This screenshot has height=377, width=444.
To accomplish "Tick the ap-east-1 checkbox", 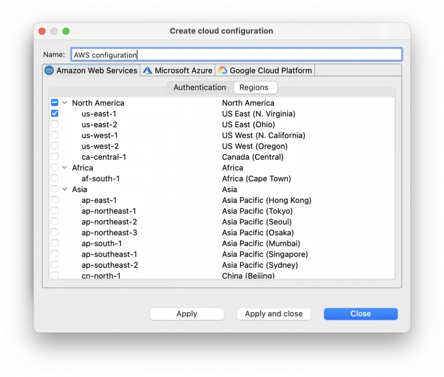I will point(55,199).
